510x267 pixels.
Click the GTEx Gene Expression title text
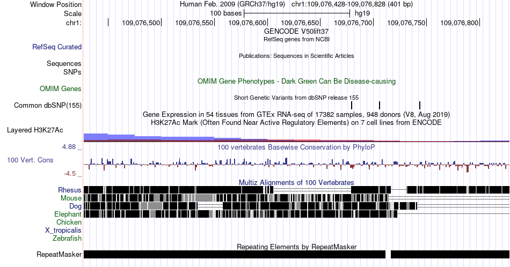click(296, 114)
